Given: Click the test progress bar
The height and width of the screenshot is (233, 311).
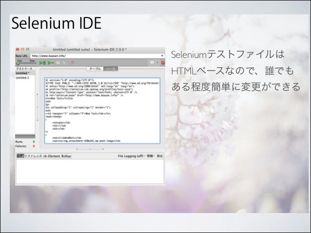Looking at the screenshot, I should pyautogui.click(x=25, y=136).
